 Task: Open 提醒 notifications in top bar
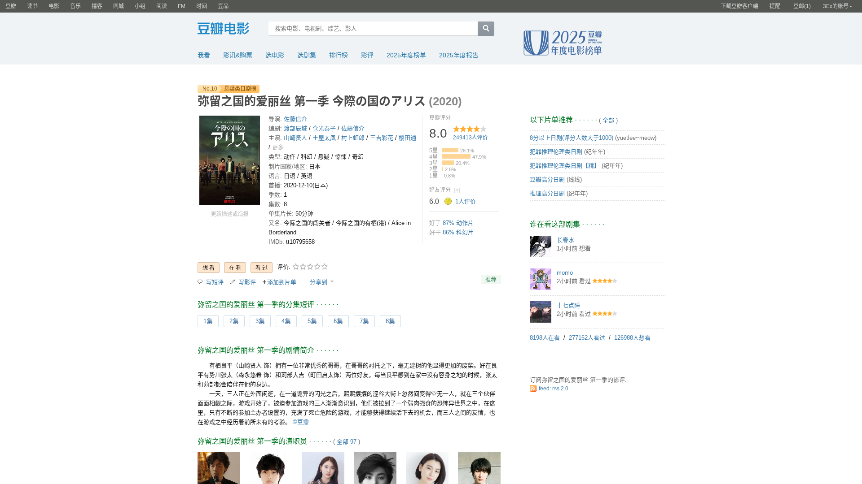coord(775,6)
